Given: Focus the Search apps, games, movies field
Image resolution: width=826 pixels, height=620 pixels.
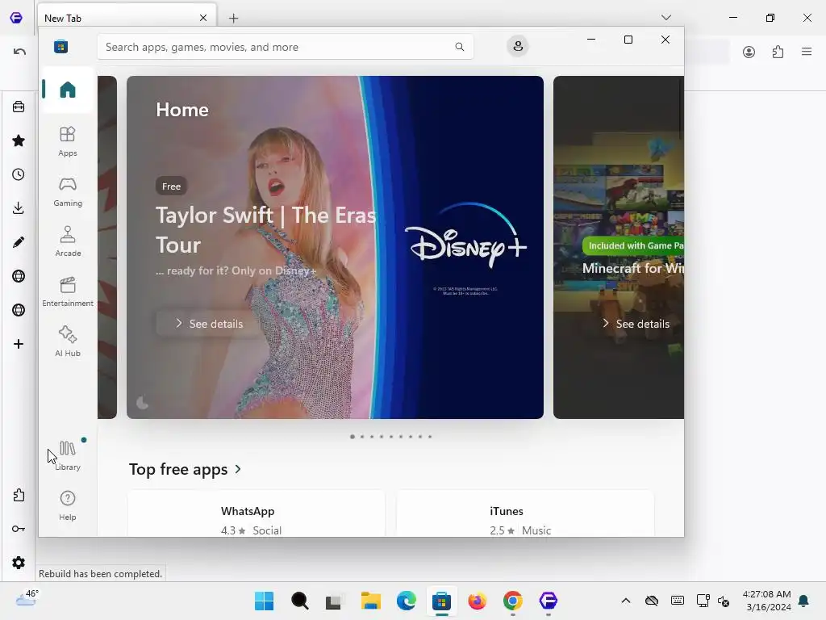Looking at the screenshot, I should 285,47.
